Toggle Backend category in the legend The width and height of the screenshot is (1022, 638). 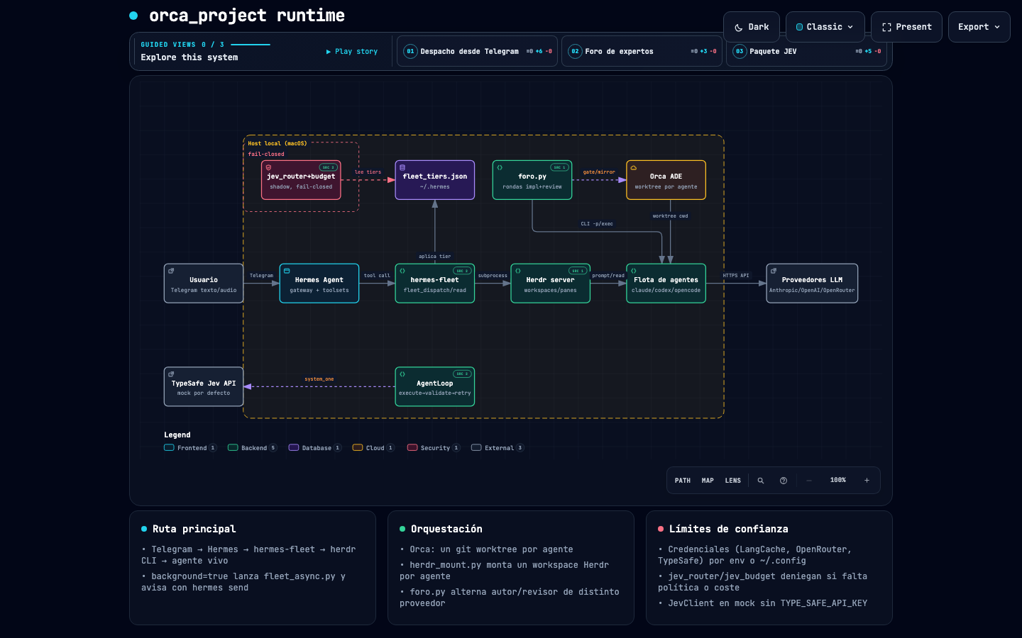(x=253, y=448)
